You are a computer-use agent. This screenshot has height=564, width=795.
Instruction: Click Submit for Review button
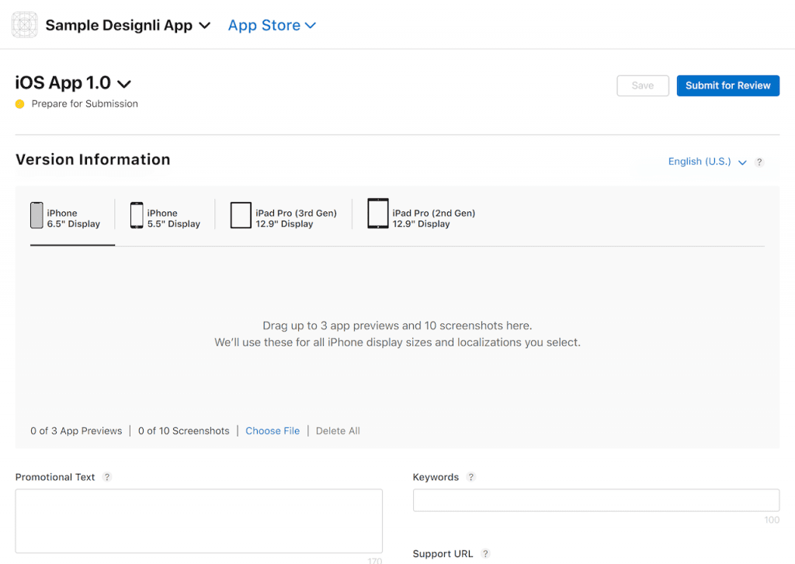727,85
